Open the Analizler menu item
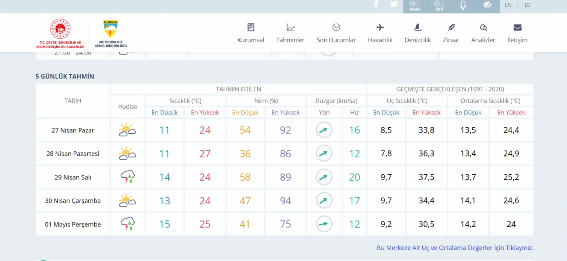This screenshot has height=261, width=567. [x=483, y=40]
